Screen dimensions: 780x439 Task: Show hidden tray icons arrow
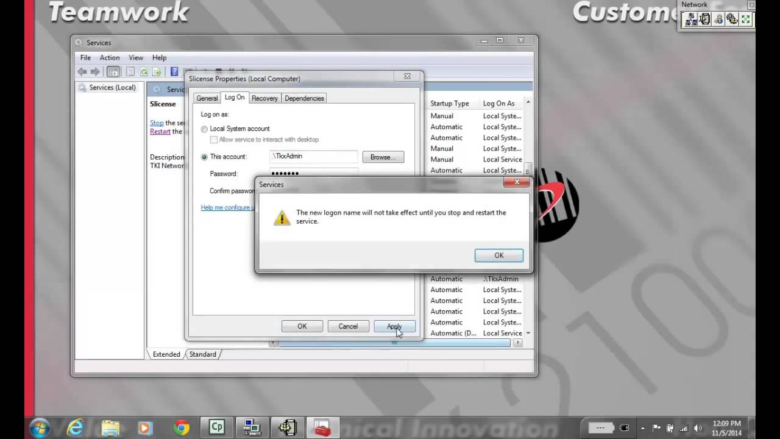(642, 428)
